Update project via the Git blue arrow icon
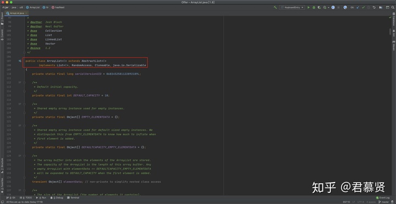 (x=358, y=8)
